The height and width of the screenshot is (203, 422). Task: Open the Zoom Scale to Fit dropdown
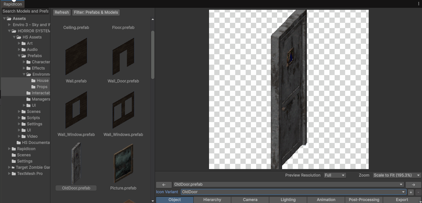coord(397,175)
